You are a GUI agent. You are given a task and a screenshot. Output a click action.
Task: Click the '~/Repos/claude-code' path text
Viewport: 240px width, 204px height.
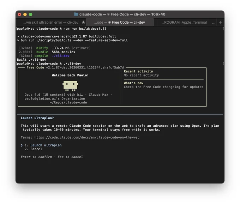68,103
